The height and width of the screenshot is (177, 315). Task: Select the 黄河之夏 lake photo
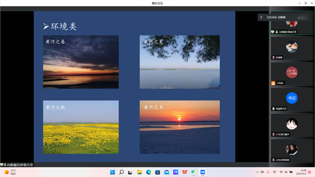[180, 62]
